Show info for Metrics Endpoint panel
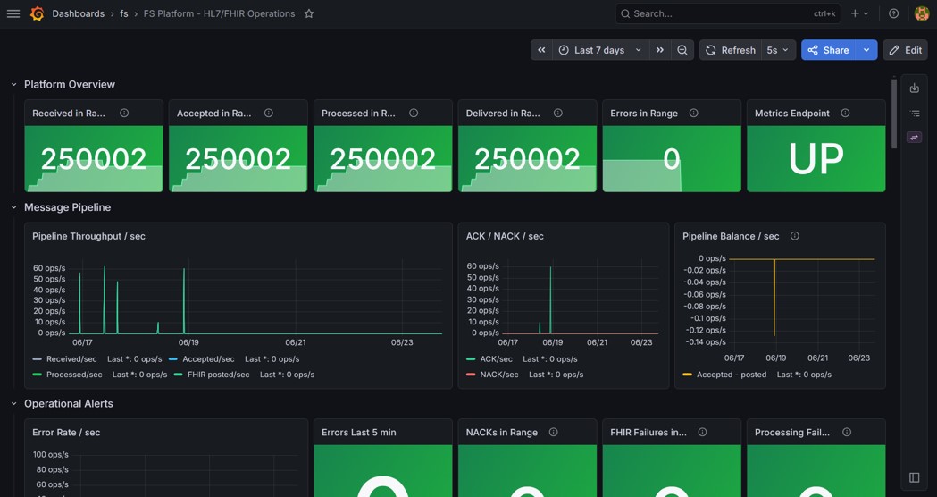The image size is (937, 497). [846, 113]
